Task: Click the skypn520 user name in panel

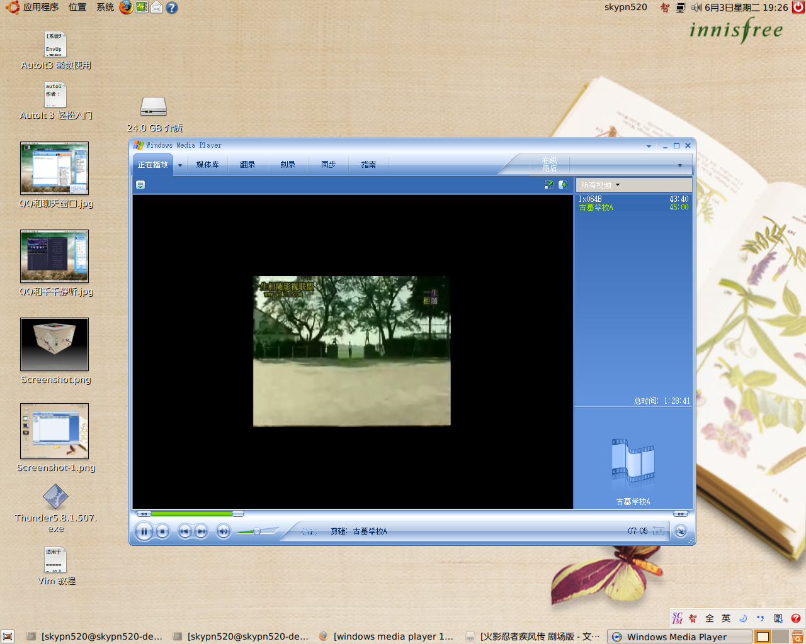Action: 625,7
